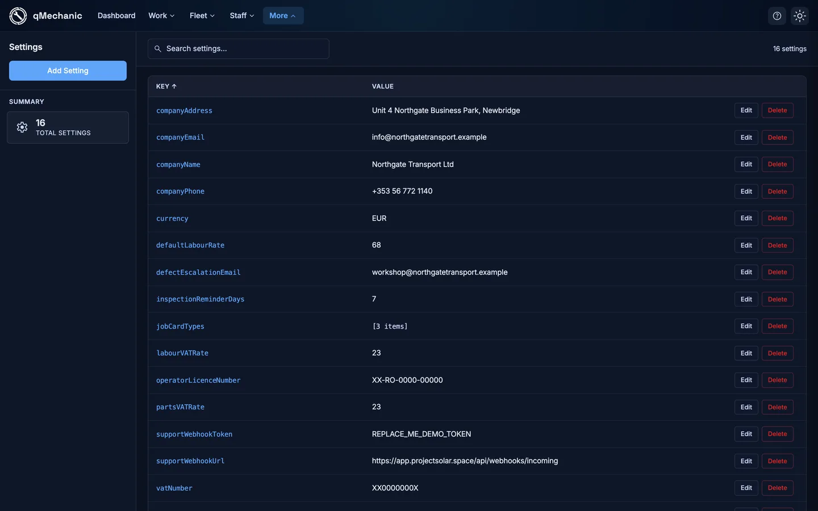Click the '+353 56 772 1140' value
Viewport: 818px width, 511px height.
tap(402, 191)
